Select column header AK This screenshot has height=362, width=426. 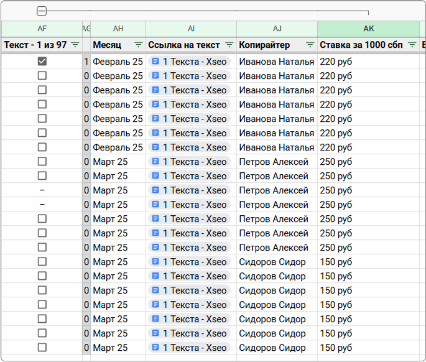coord(368,29)
